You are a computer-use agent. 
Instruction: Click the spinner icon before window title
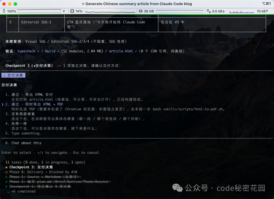click(83, 4)
